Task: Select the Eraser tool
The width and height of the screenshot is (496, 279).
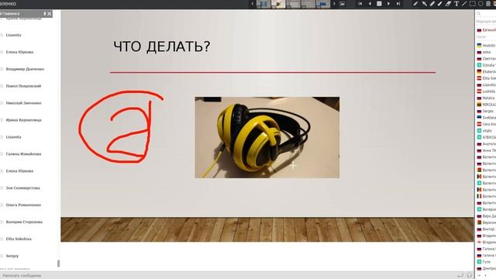Action: 448,4
